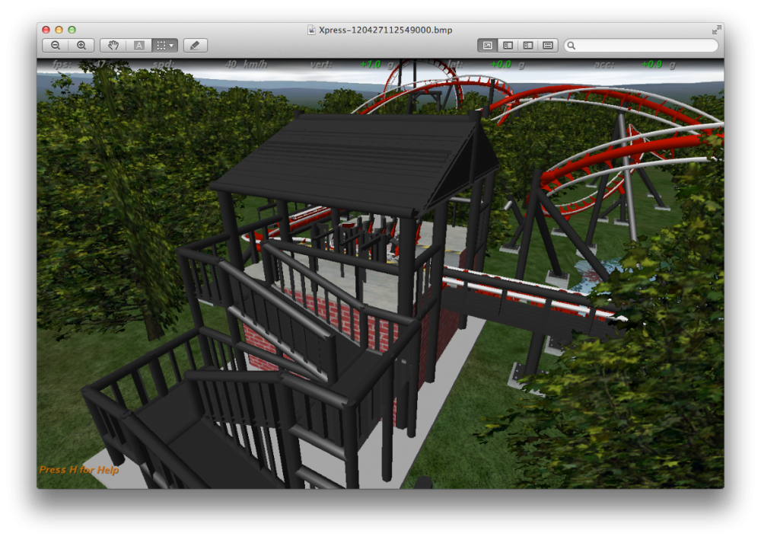Switch to contact sheet view
The width and height of the screenshot is (761, 540).
[547, 46]
